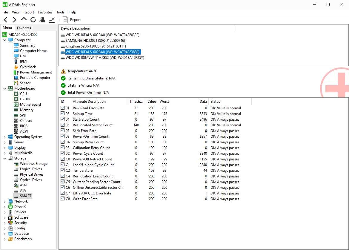Open the Memory module icon item

coord(16,110)
